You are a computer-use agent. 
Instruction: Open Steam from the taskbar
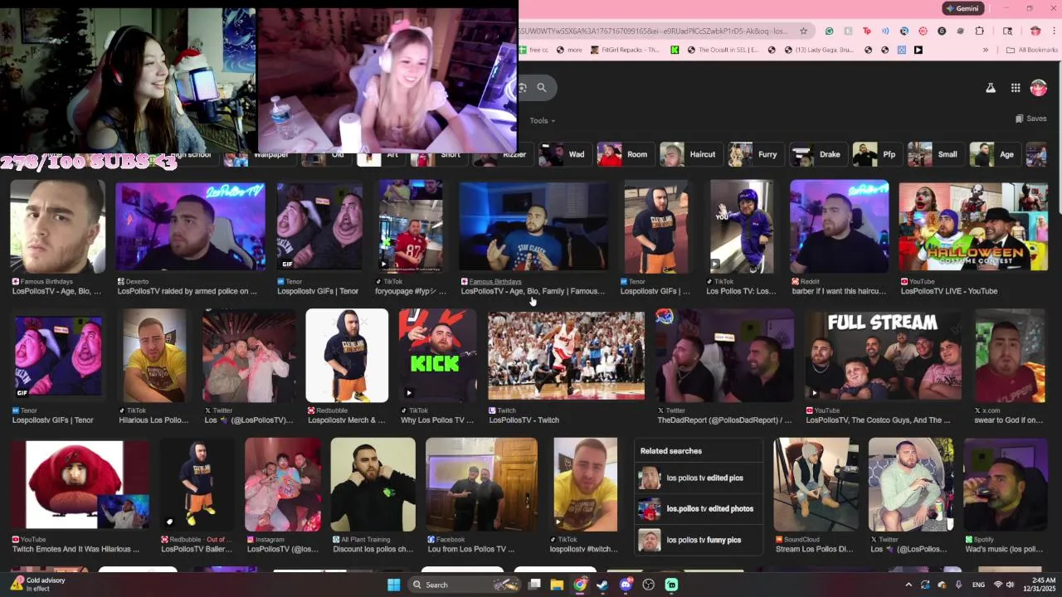click(602, 585)
